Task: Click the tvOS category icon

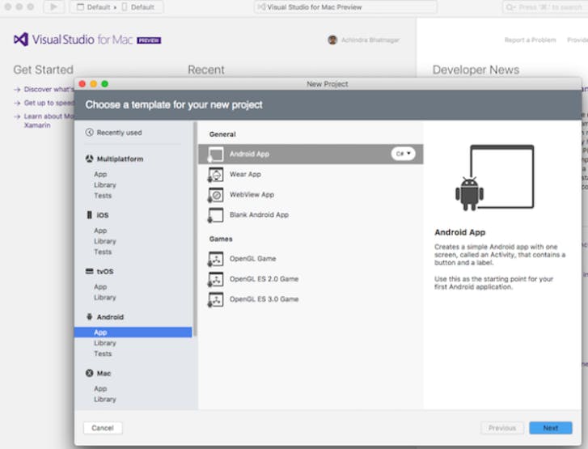Action: click(x=89, y=271)
